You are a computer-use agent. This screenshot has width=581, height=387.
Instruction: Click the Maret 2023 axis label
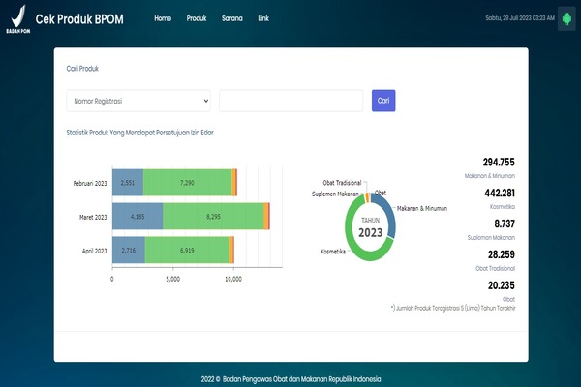(x=93, y=217)
